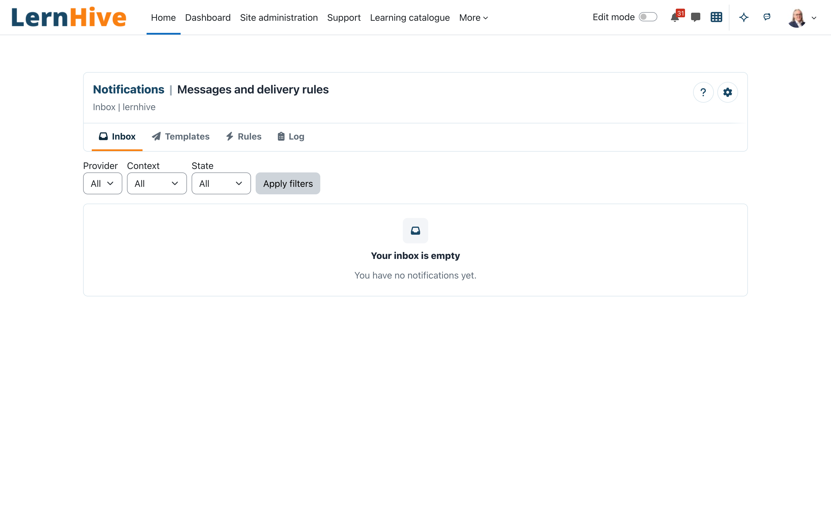Image resolution: width=831 pixels, height=519 pixels.
Task: Open the chat assistant bubble icon
Action: 767,16
